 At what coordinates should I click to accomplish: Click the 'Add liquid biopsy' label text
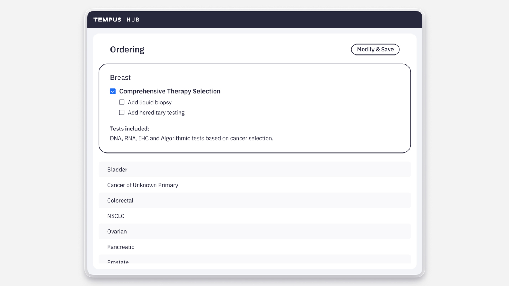point(150,102)
